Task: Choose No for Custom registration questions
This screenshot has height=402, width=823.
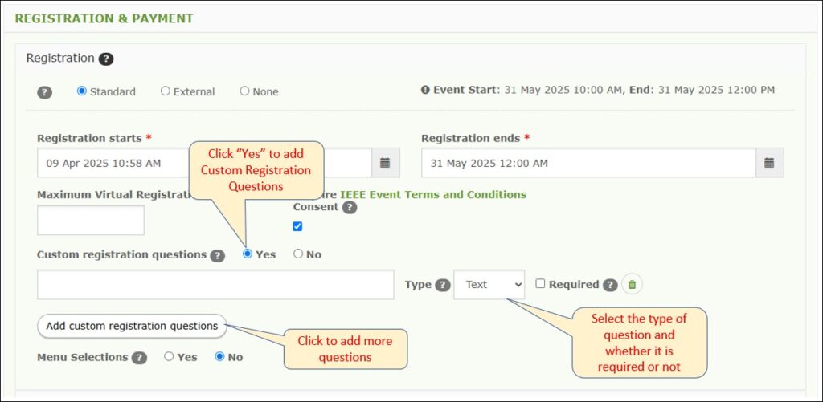Action: pyautogui.click(x=298, y=254)
